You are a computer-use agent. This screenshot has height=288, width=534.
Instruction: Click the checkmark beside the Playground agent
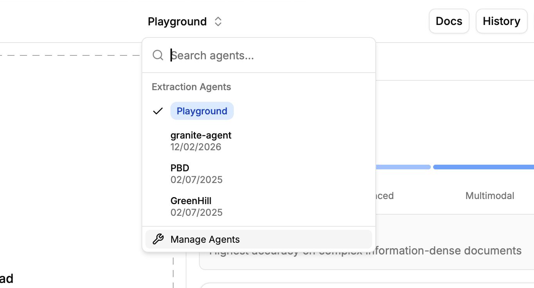tap(158, 111)
